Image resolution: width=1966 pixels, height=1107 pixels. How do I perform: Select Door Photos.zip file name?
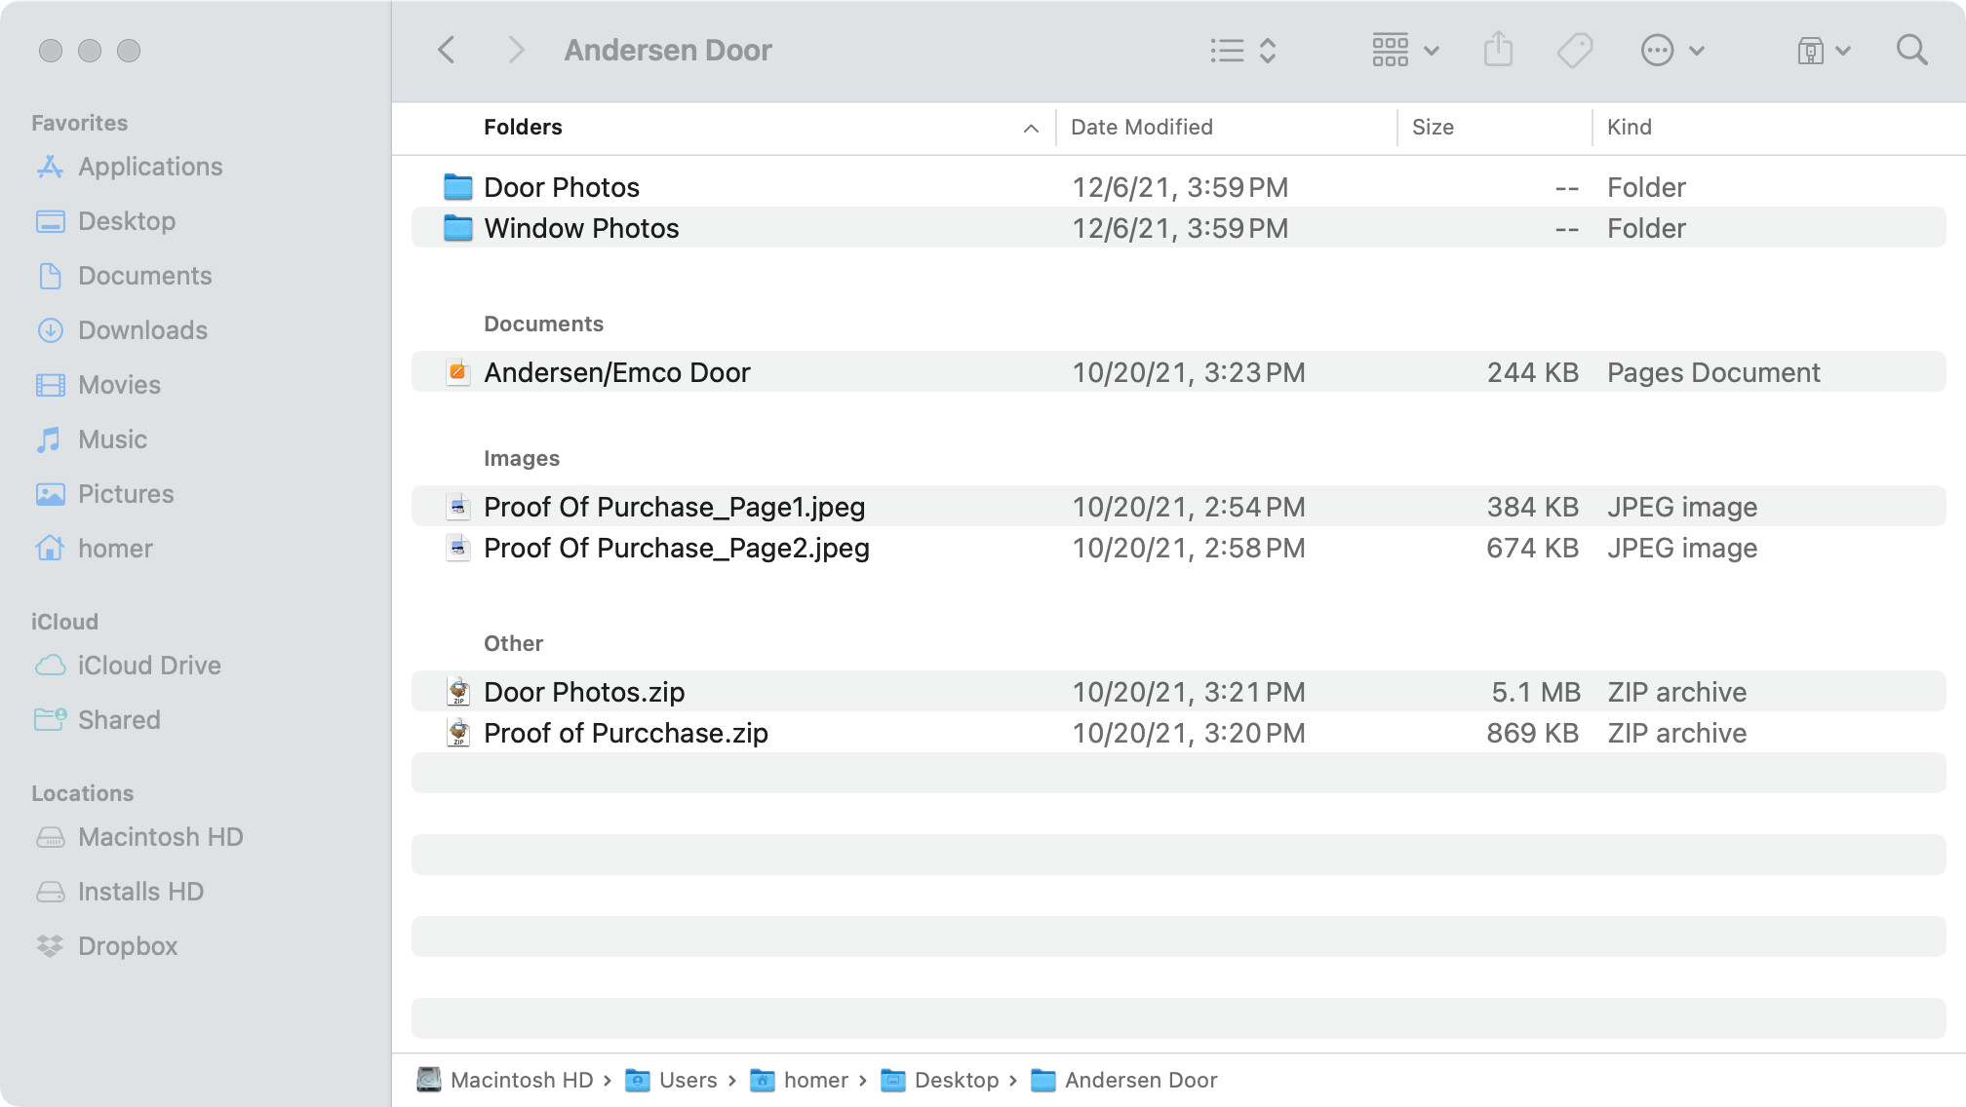pos(584,692)
